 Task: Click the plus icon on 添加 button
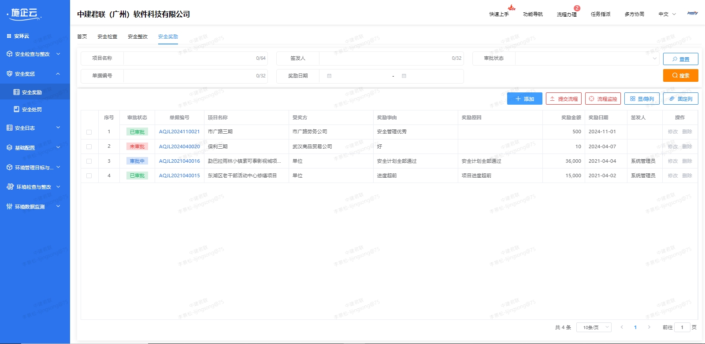(518, 99)
